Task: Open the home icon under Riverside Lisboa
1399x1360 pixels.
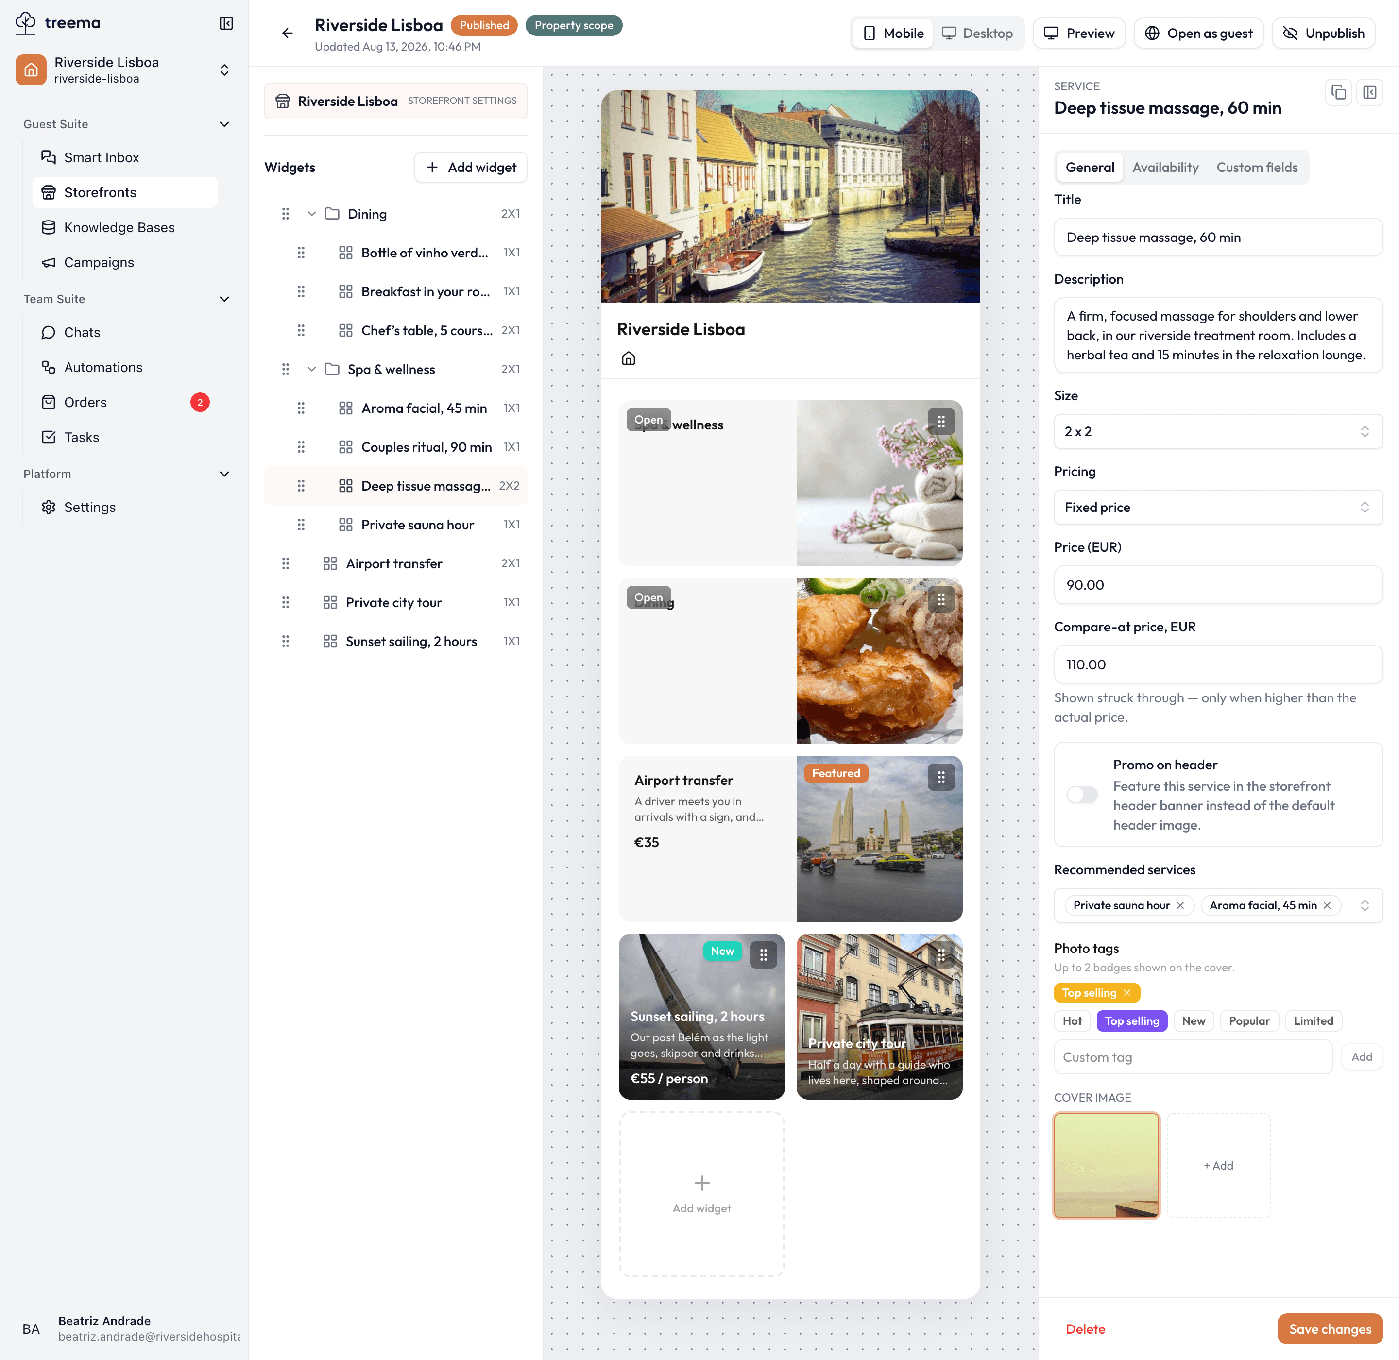Action: click(628, 358)
